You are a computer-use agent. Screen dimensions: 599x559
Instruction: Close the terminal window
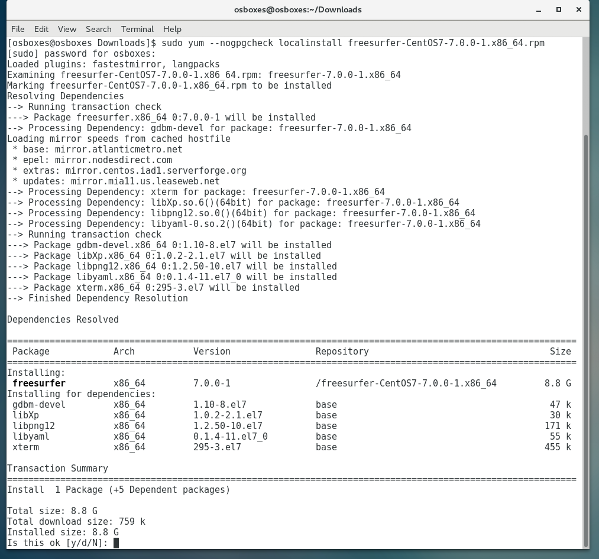pyautogui.click(x=579, y=9)
